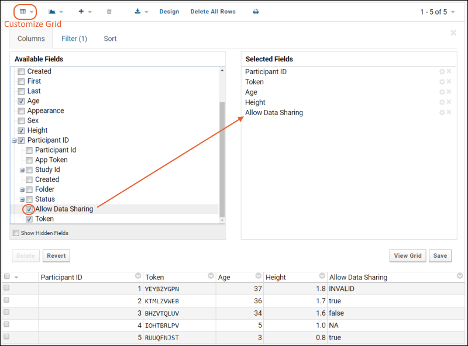Select row with token YEYBZYGPN
This screenshot has height=346, width=468.
(6, 288)
